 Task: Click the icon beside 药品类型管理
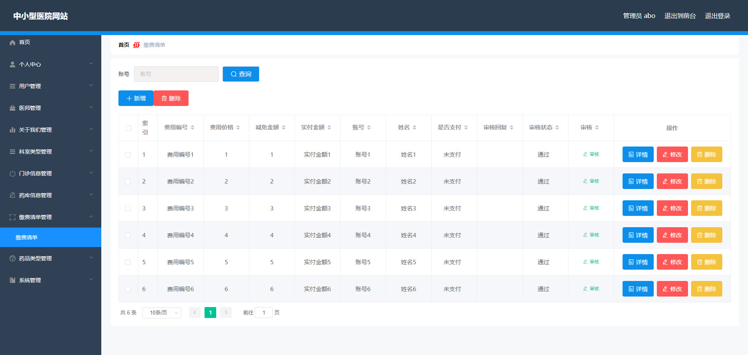(x=12, y=258)
